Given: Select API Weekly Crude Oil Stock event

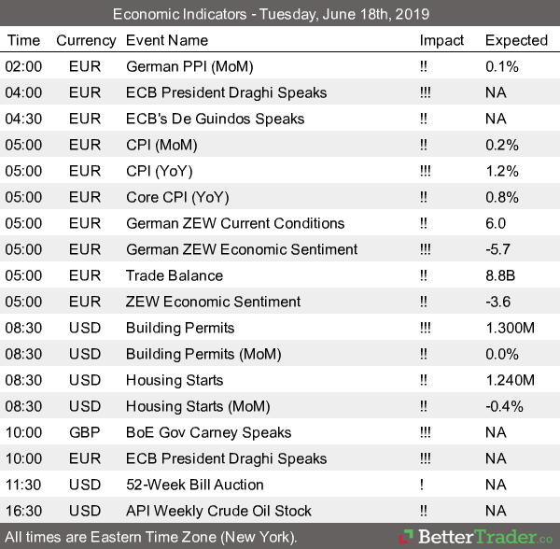Looking at the screenshot, I should point(218,511).
